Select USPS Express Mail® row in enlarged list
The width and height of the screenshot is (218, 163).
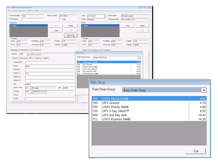click(x=149, y=119)
